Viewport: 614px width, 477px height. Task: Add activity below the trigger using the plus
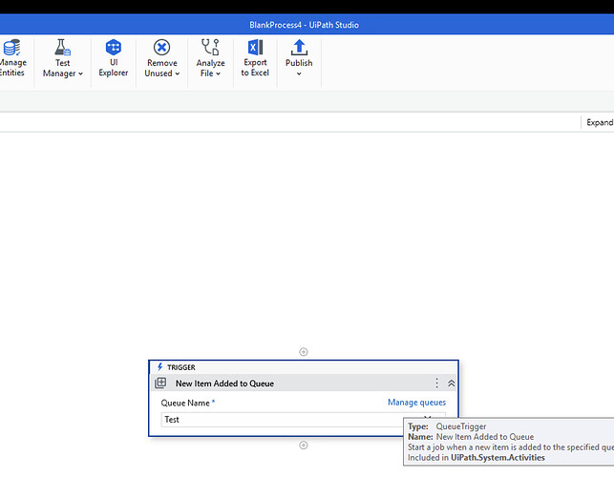click(304, 445)
